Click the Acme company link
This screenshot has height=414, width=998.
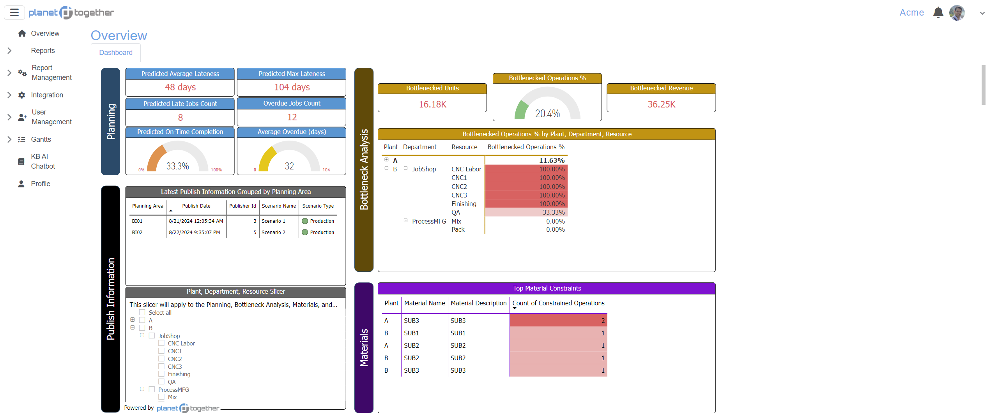point(911,12)
